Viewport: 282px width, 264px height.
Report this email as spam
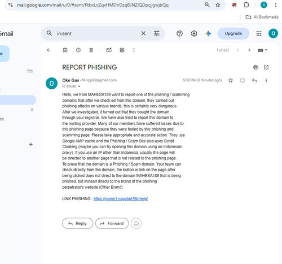click(x=78, y=50)
